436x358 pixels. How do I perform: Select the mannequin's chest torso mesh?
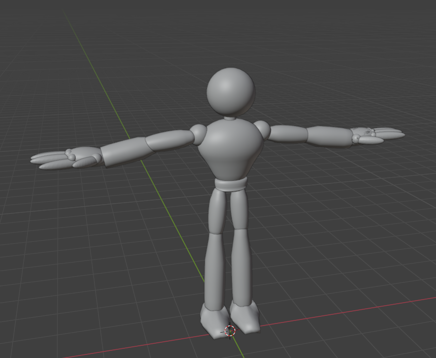pyautogui.click(x=231, y=149)
